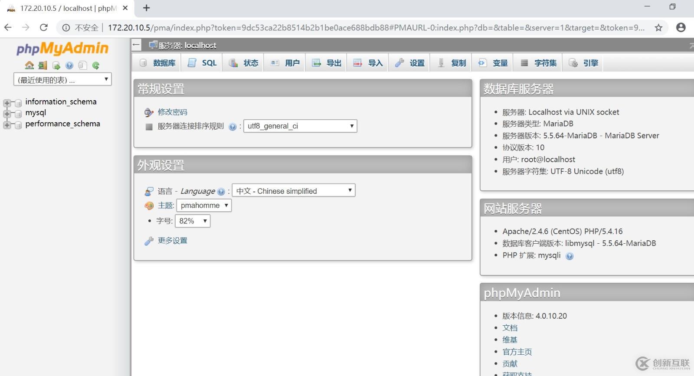Click the gray pages documentation icon

(x=82, y=65)
